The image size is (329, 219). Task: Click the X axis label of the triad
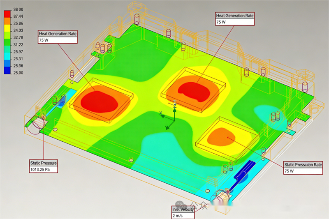[x=160, y=113]
